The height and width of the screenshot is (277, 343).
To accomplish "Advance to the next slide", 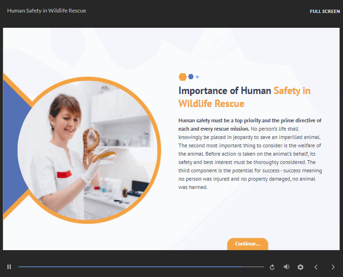I will pyautogui.click(x=333, y=267).
